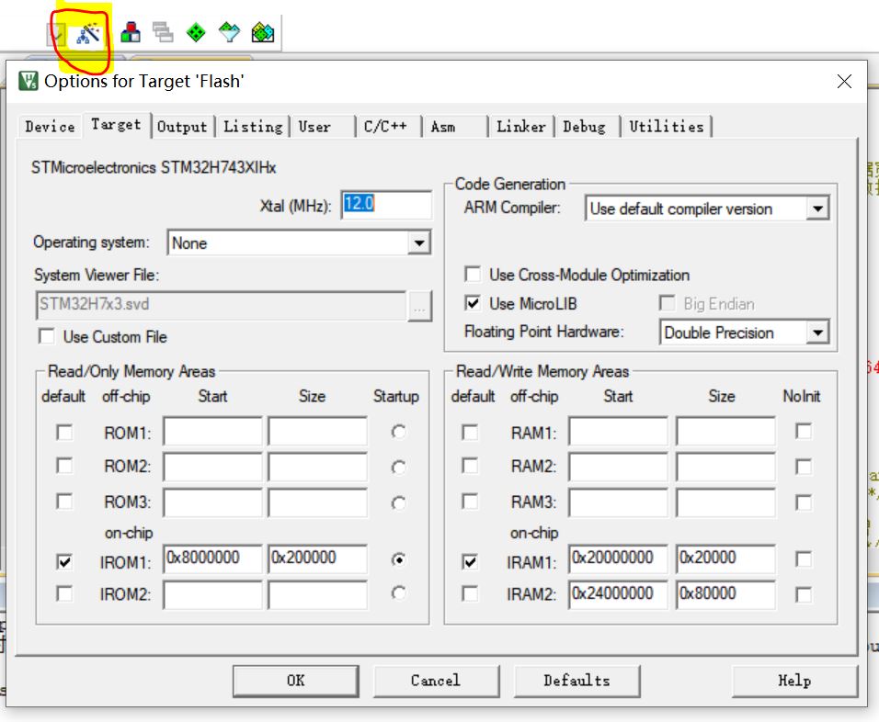Switch to the Device tab

click(x=50, y=127)
